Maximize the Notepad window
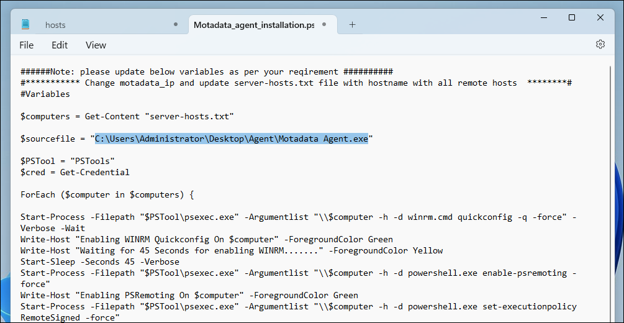The image size is (624, 323). [571, 17]
